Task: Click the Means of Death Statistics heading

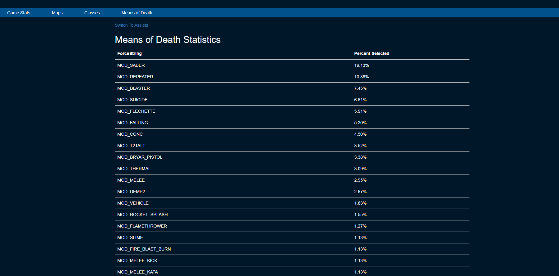Action: [x=168, y=40]
